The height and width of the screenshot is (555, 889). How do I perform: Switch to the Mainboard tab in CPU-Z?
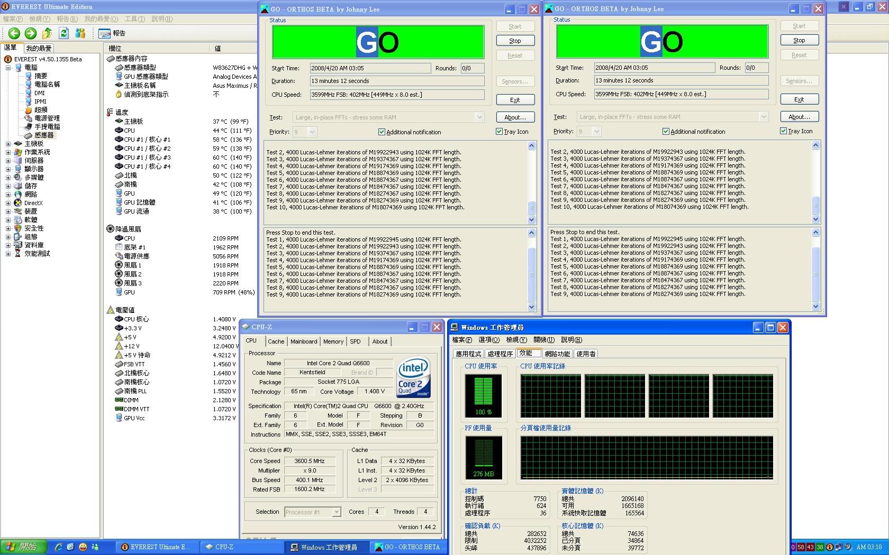pyautogui.click(x=304, y=341)
